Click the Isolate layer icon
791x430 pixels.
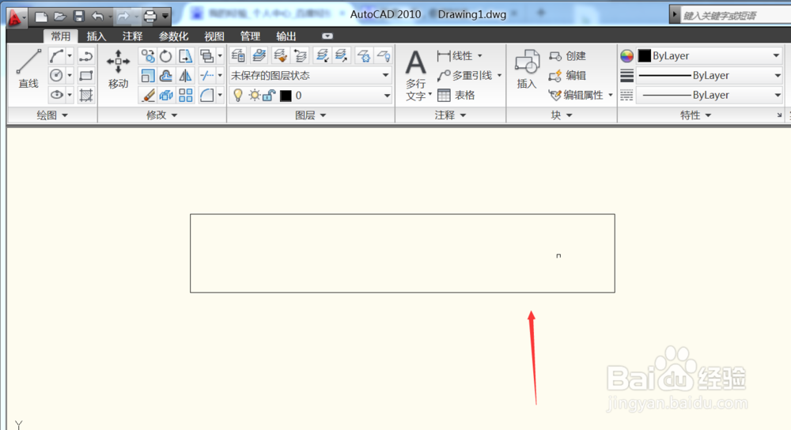[x=322, y=55]
